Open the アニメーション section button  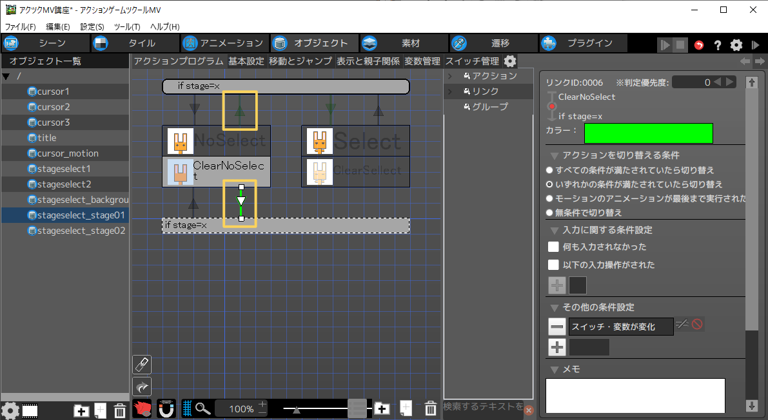click(x=223, y=43)
